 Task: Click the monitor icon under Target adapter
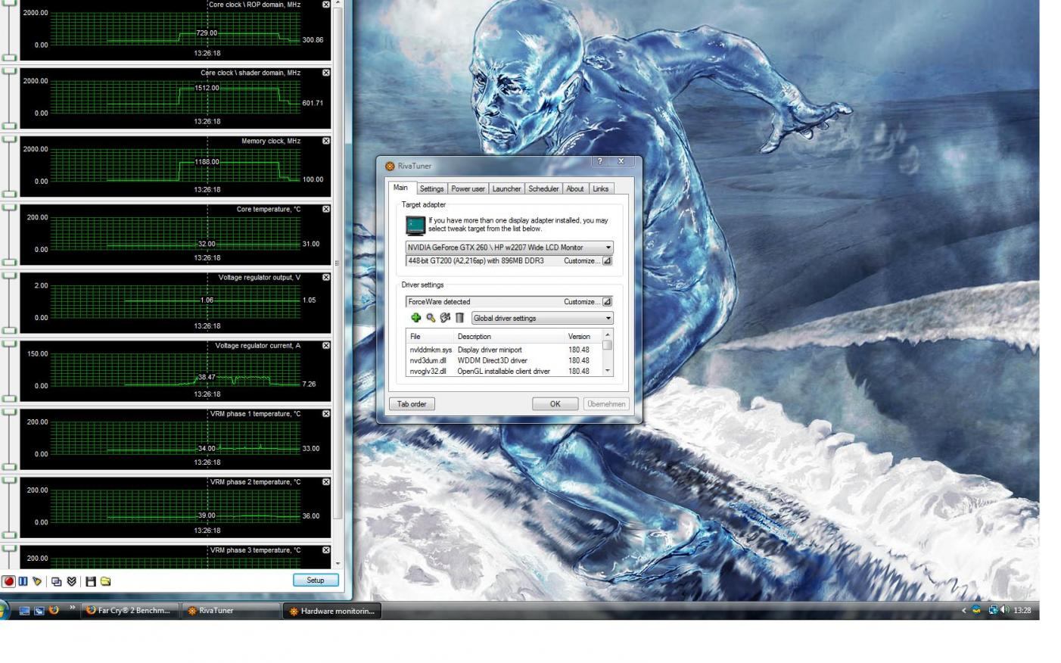[415, 225]
